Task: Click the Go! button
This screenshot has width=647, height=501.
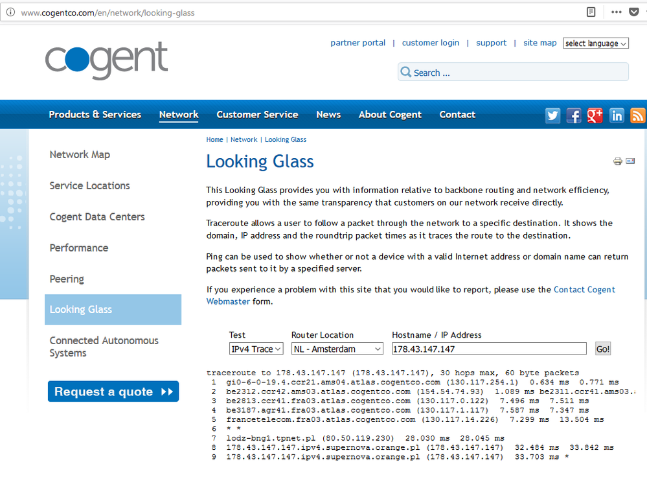Action: (x=602, y=349)
